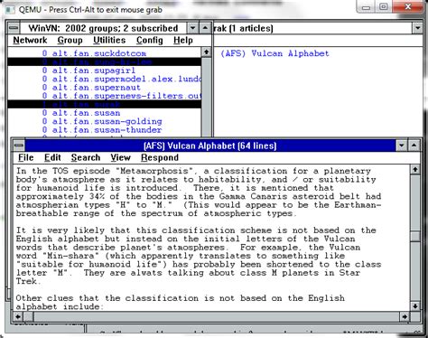Open the Config menu in WinVN
Screen dimensions: 428x338
pyautogui.click(x=150, y=41)
